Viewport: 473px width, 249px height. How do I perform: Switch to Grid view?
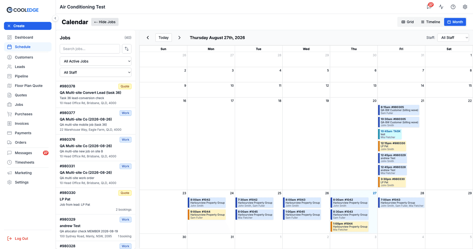coord(407,22)
